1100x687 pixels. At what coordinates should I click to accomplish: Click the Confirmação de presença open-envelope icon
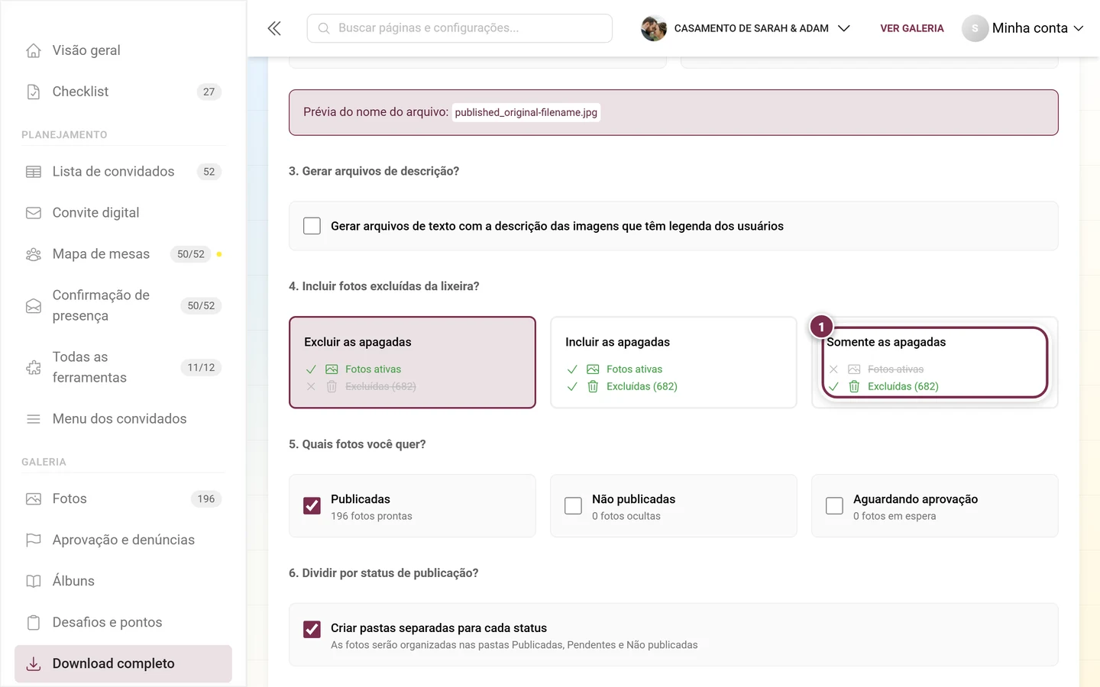(x=34, y=306)
